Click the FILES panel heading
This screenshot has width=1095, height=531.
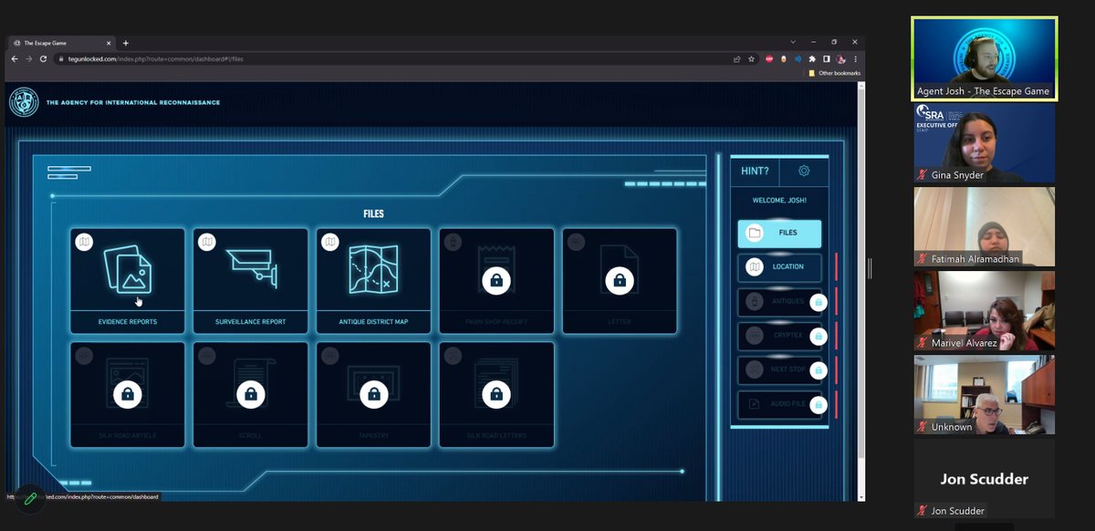[373, 214]
